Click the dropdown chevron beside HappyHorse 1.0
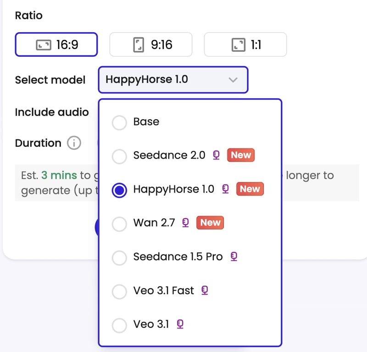 [x=233, y=80]
